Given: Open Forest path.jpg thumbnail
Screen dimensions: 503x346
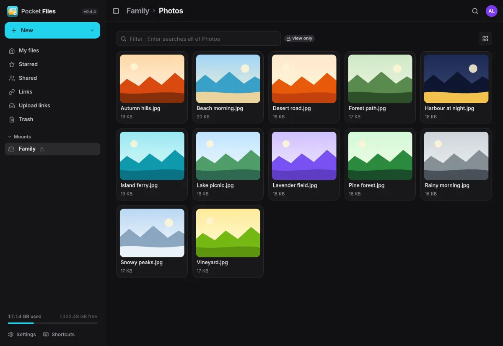Looking at the screenshot, I should 380,79.
